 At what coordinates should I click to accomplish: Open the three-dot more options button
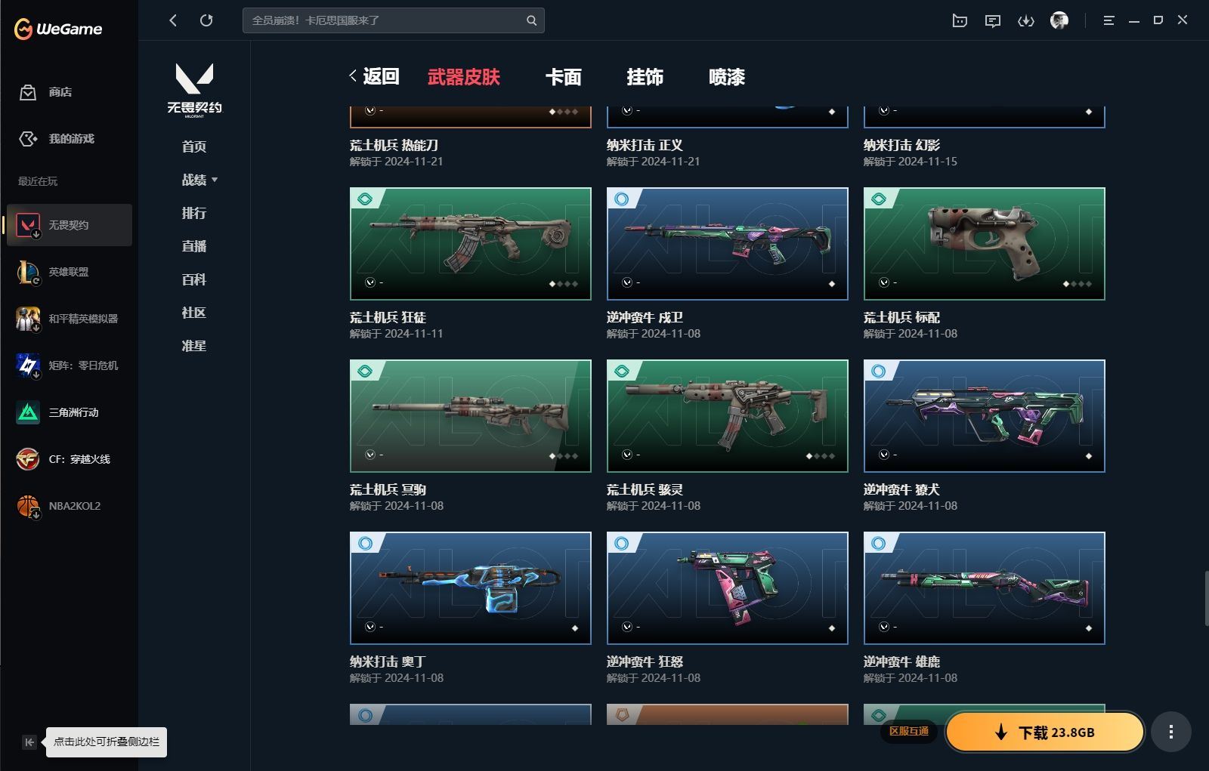tap(1171, 732)
